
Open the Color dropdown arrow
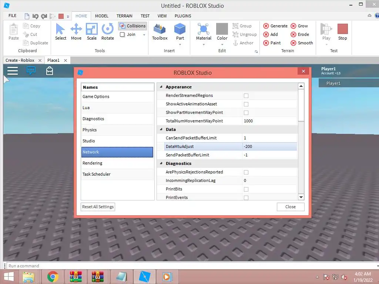pyautogui.click(x=222, y=44)
